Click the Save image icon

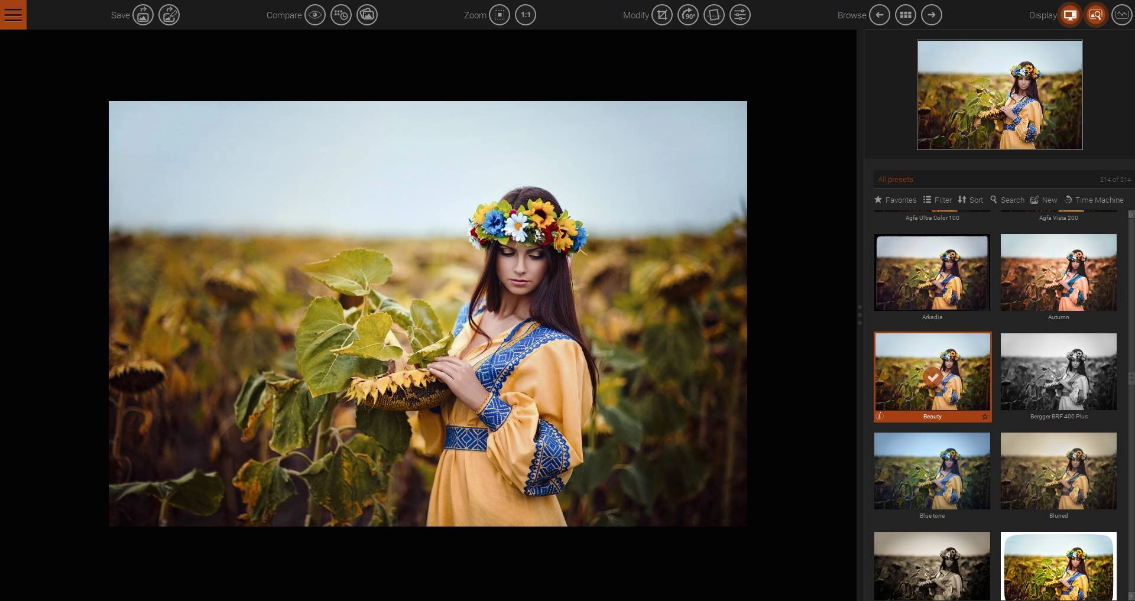pos(143,15)
